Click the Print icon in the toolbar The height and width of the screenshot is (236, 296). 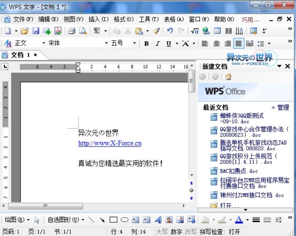coord(72,31)
